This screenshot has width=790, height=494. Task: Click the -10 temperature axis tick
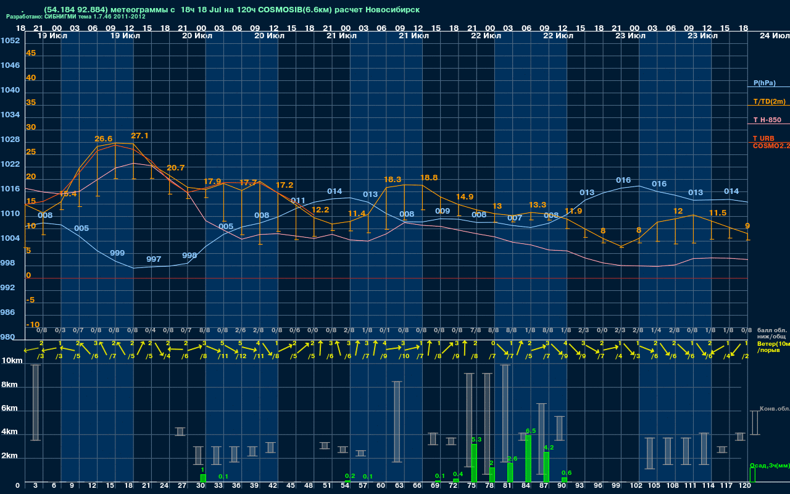(x=33, y=325)
